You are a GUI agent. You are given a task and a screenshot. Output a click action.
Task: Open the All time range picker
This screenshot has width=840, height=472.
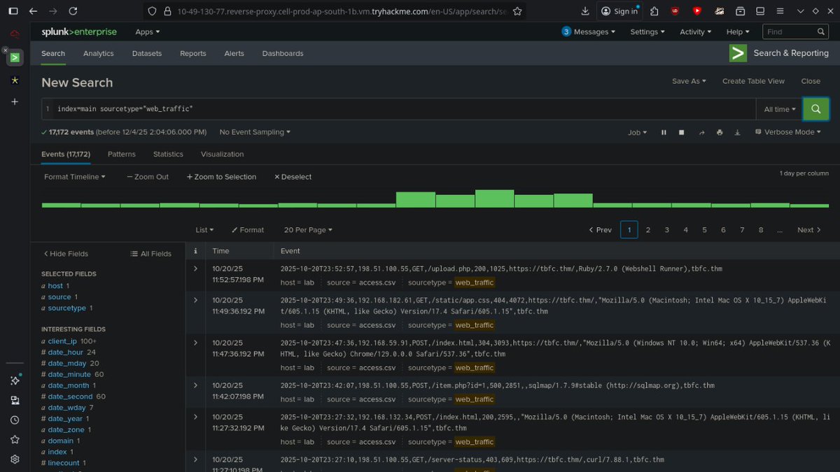pos(779,109)
